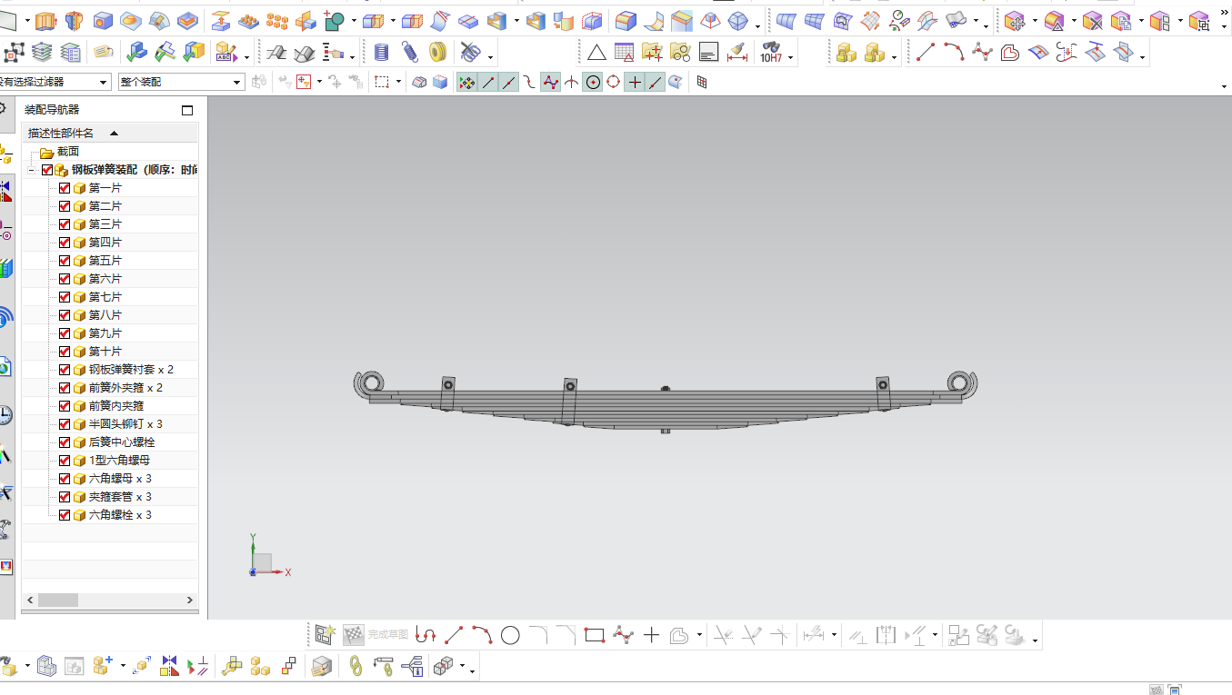Select the sketch Point tool (plus sign)
This screenshot has width=1232, height=695.
click(x=651, y=635)
